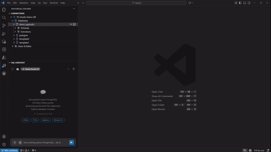Click the elephant icon in SQL Assistant toolbar
The image size is (271, 152).
coord(17,69)
